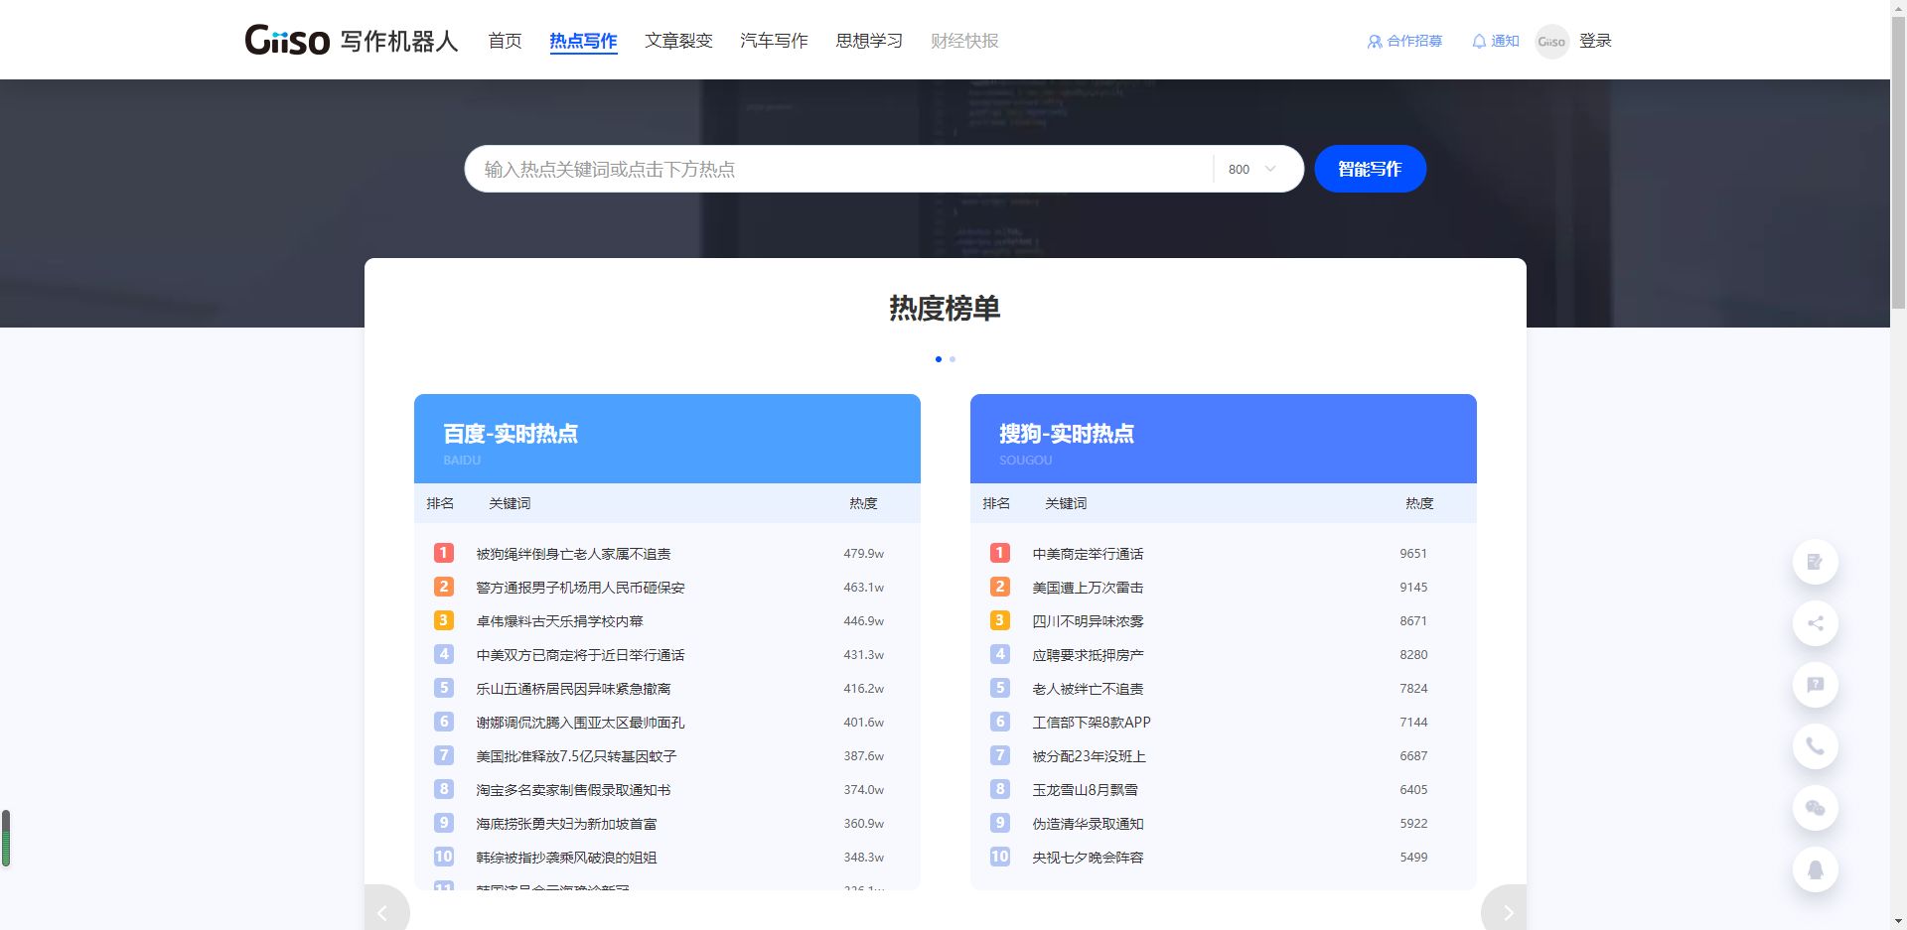Screen dimensions: 1907x930
Task: Go to next hot list slide
Action: 1506,911
